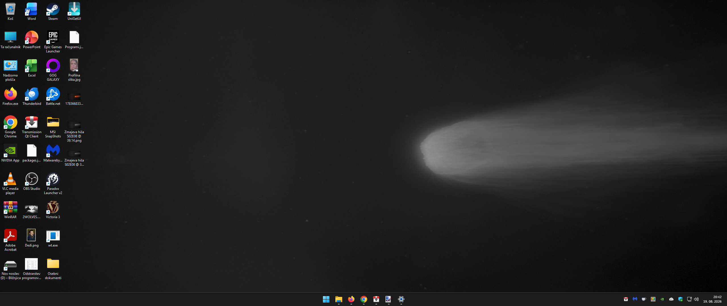Screen dimensions: 727x306
Task: Click the OBS Studio desktop shortcut
Action: [32, 181]
